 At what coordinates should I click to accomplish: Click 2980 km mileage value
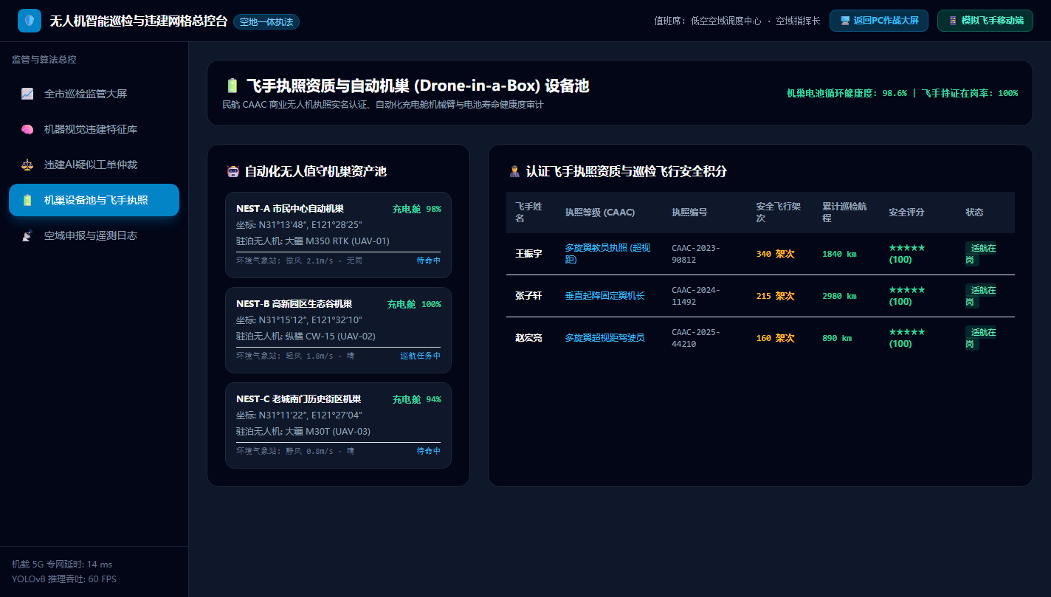pos(839,296)
